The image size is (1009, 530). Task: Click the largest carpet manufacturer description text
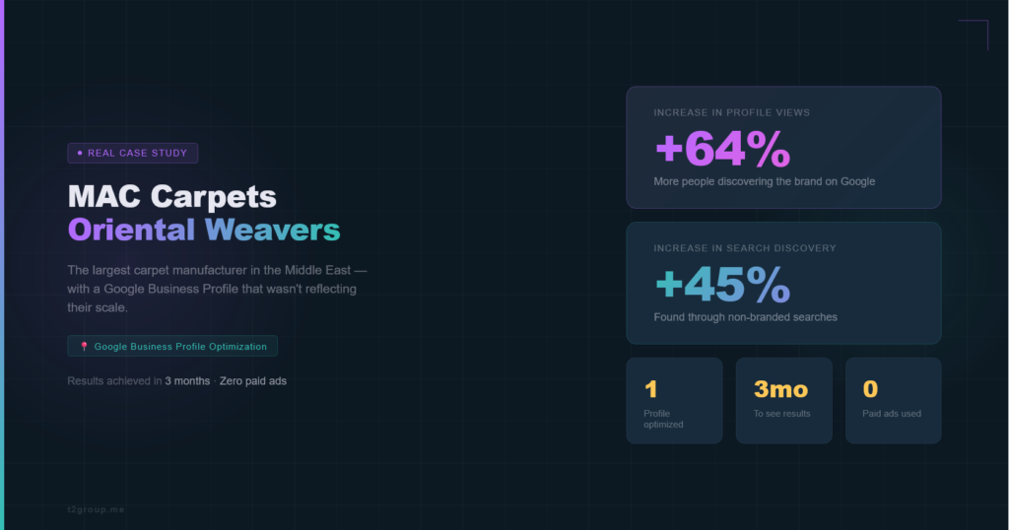pos(217,288)
